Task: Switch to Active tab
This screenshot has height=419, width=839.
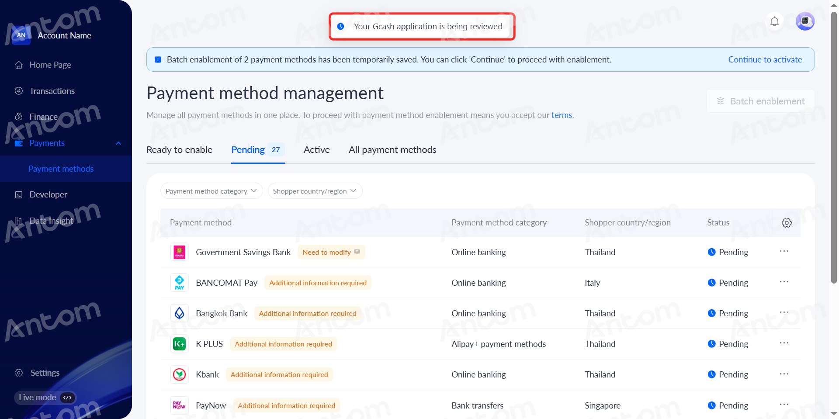Action: coord(316,150)
